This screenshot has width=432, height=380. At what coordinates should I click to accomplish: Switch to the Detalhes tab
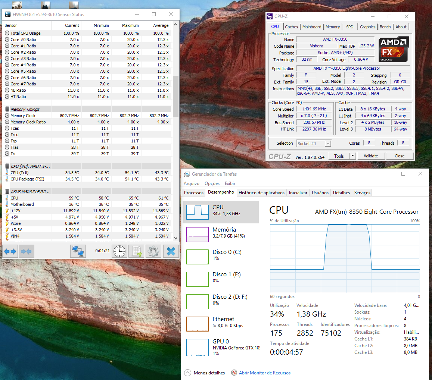[341, 193]
